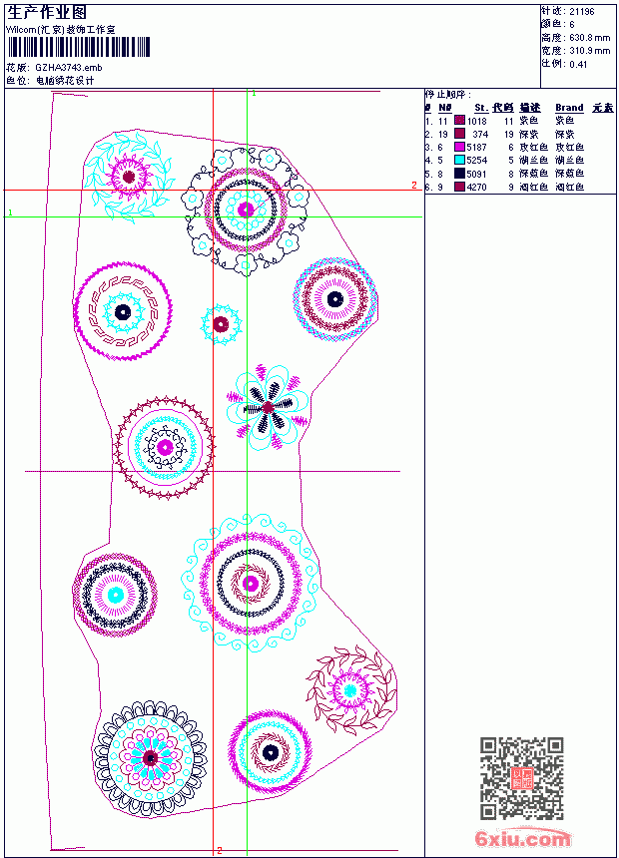
Task: Click the purple 1018 color swatch
Action: [459, 121]
